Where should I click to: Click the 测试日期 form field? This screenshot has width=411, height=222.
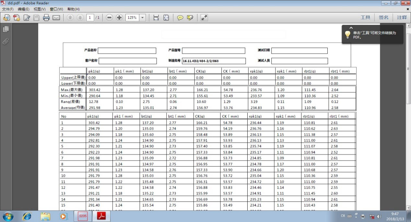coord(299,51)
